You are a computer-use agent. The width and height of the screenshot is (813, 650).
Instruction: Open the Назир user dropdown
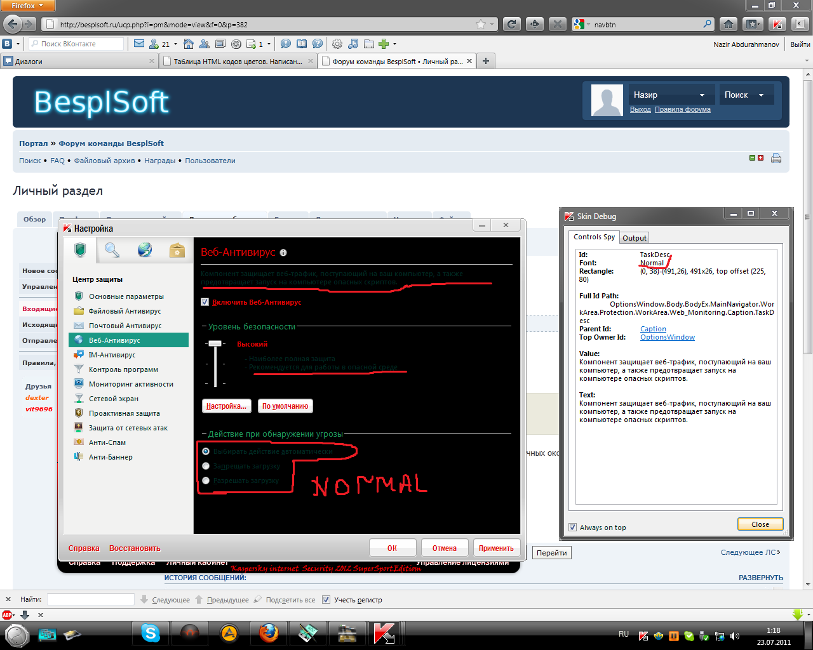[671, 95]
